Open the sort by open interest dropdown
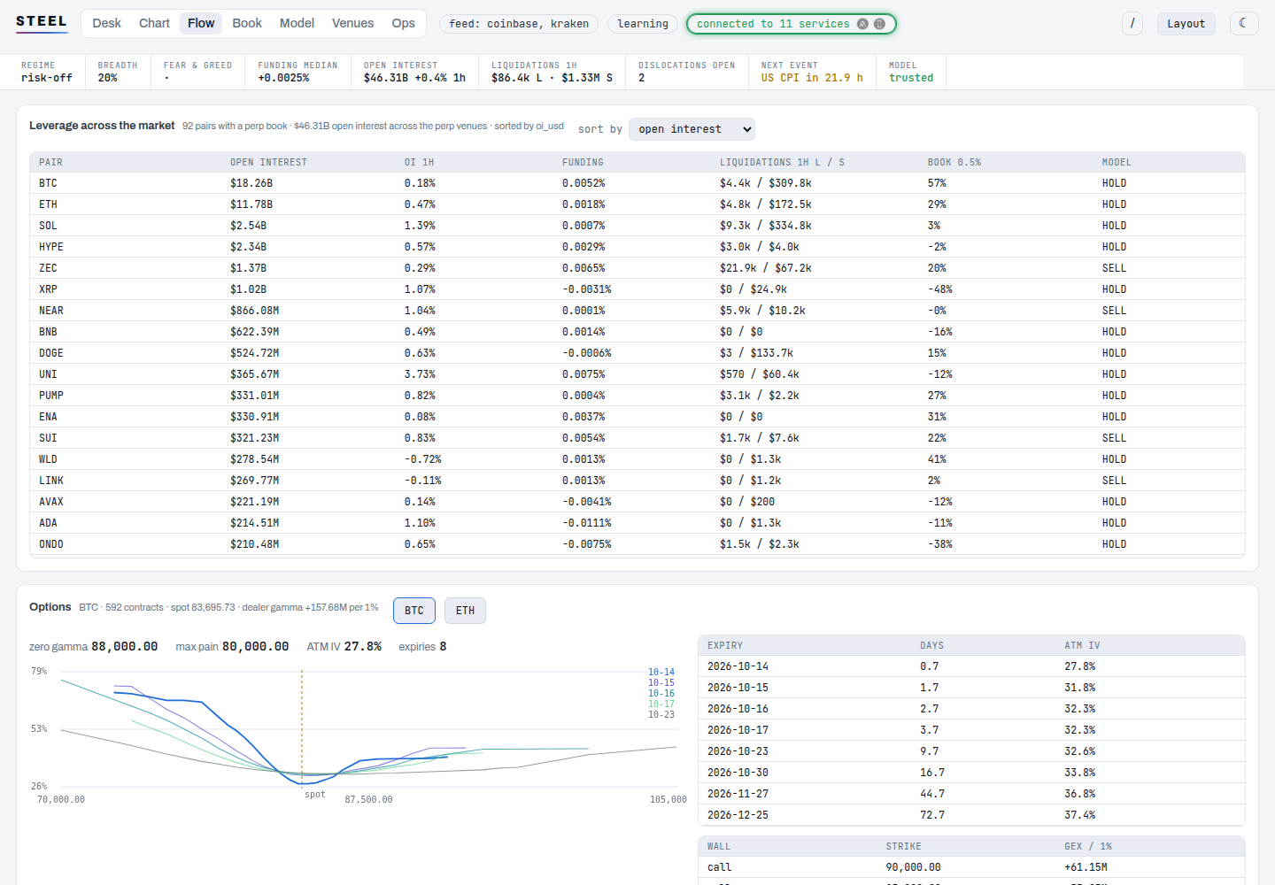Image resolution: width=1275 pixels, height=885 pixels. [x=692, y=129]
